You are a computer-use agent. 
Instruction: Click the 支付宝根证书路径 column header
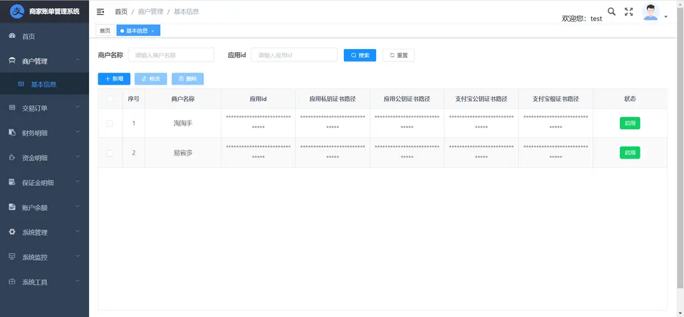coord(555,99)
